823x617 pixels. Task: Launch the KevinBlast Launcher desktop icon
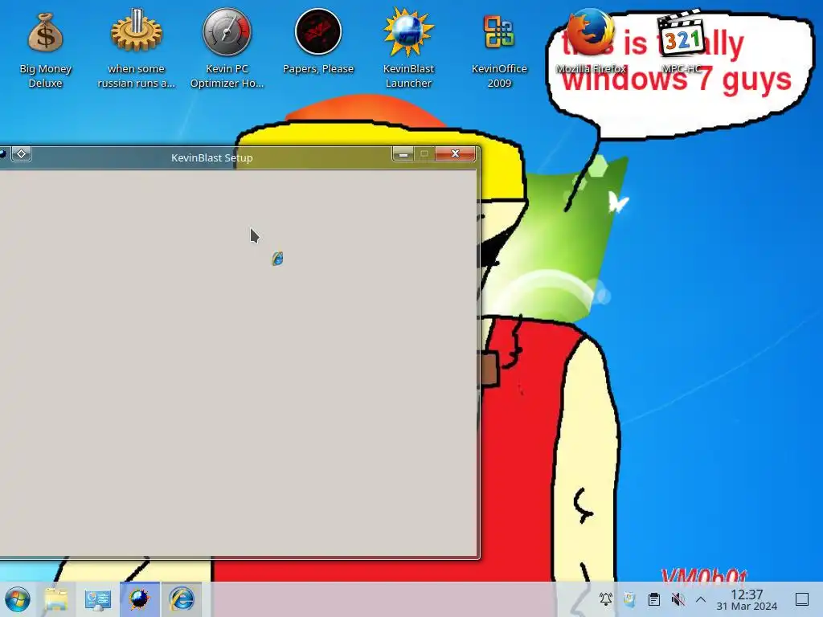pyautogui.click(x=408, y=32)
